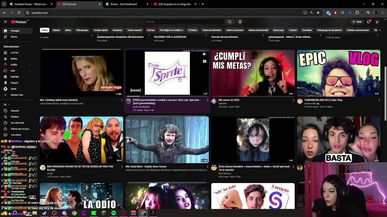Image resolution: width=387 pixels, height=217 pixels.
Task: Open Steam from the taskbar
Action: click(x=44, y=213)
